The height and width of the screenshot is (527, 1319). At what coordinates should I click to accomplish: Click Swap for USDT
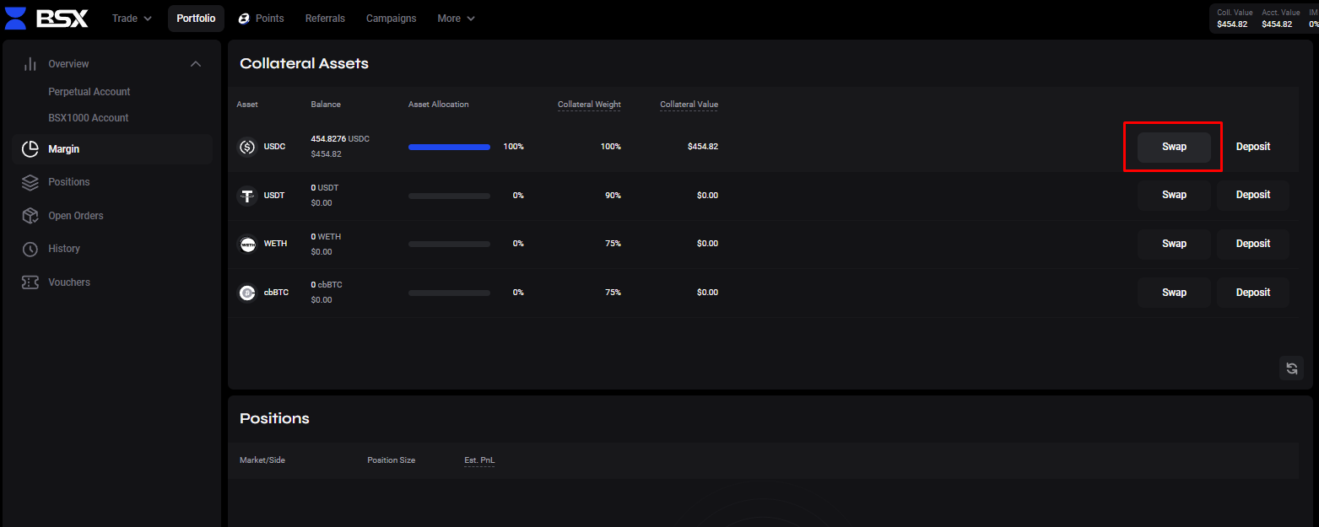point(1174,195)
